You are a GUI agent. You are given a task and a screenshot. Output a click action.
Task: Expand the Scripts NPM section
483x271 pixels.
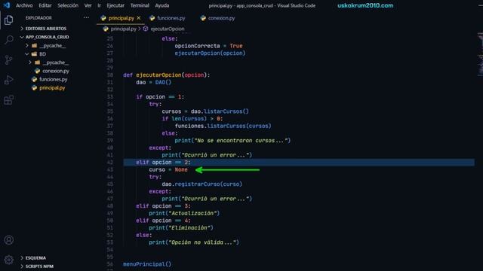(39, 266)
